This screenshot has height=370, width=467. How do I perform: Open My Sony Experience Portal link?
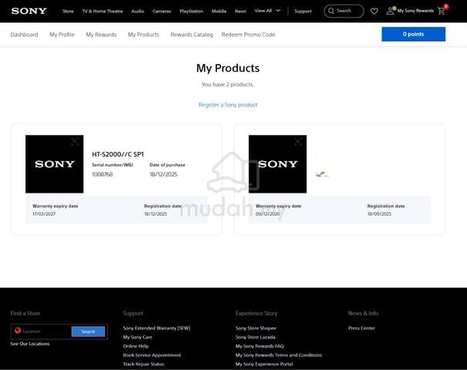(x=264, y=364)
